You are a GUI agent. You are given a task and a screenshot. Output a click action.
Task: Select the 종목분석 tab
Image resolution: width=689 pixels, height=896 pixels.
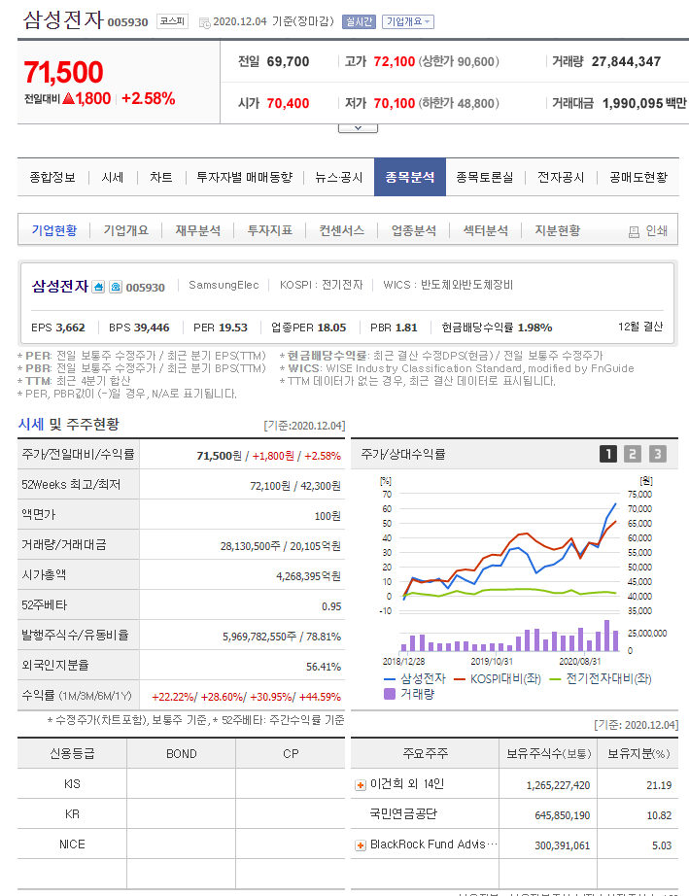pyautogui.click(x=410, y=177)
